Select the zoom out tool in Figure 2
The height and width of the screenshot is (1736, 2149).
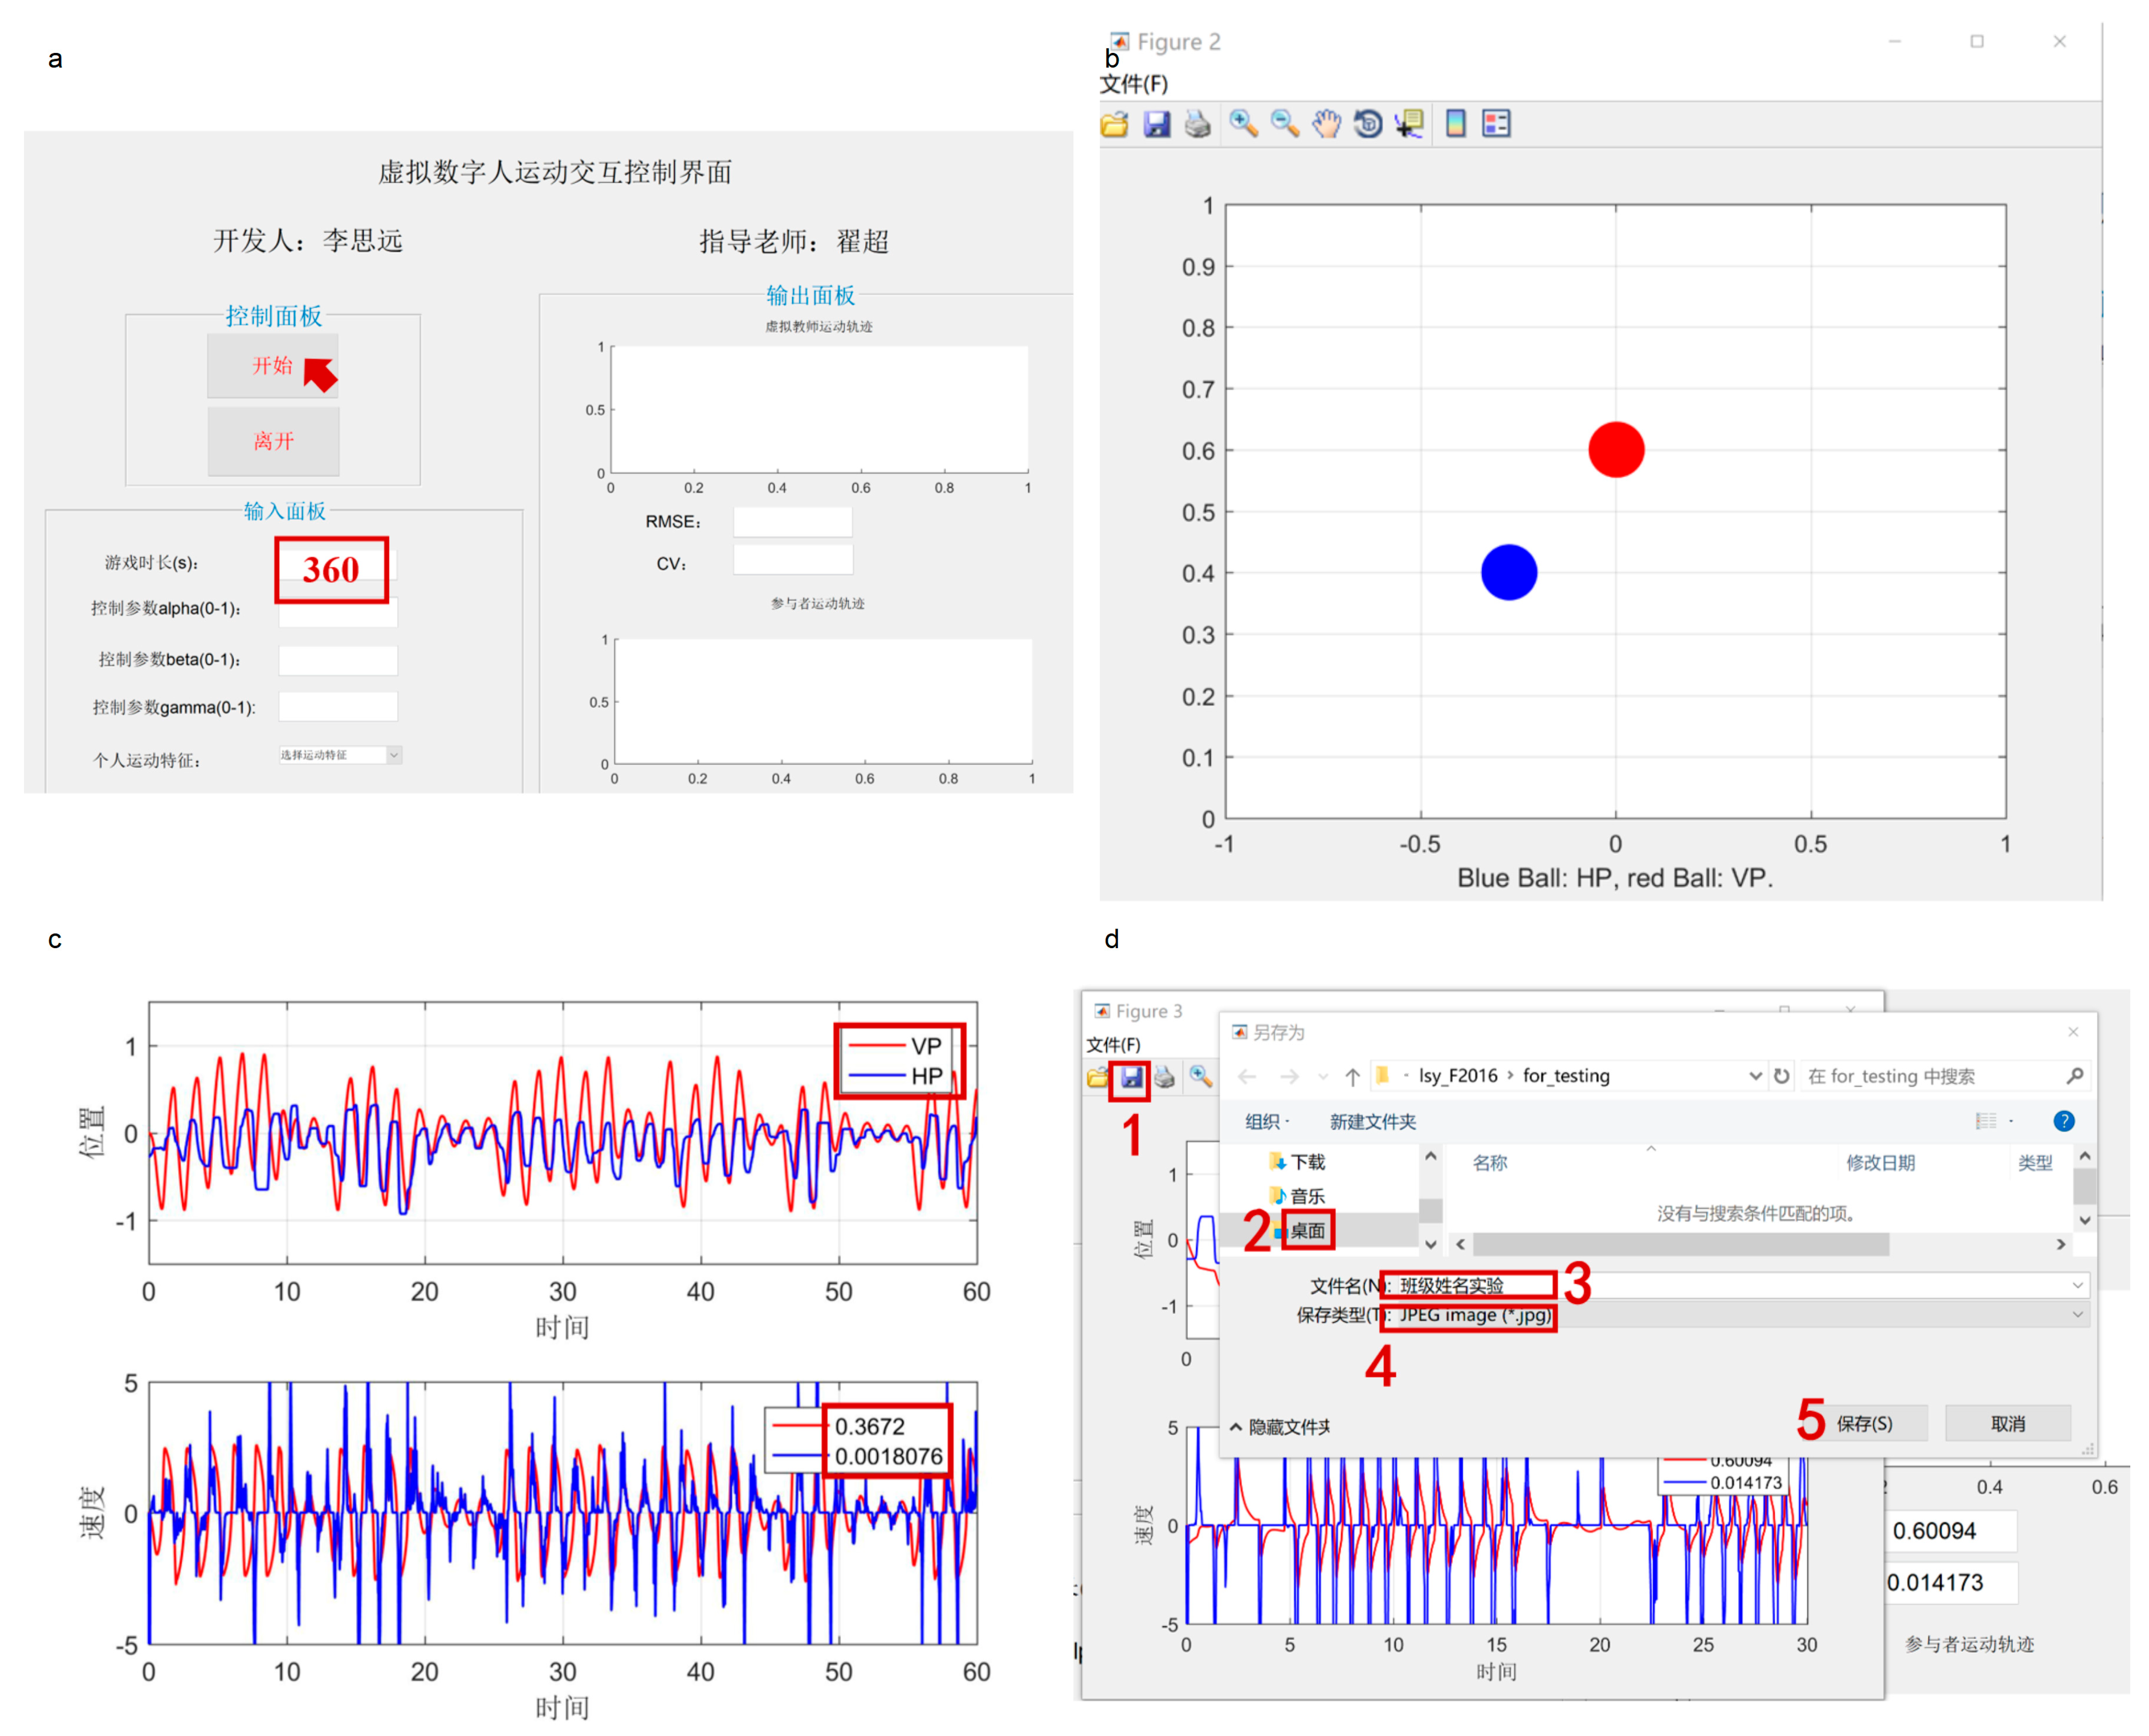pos(1284,124)
